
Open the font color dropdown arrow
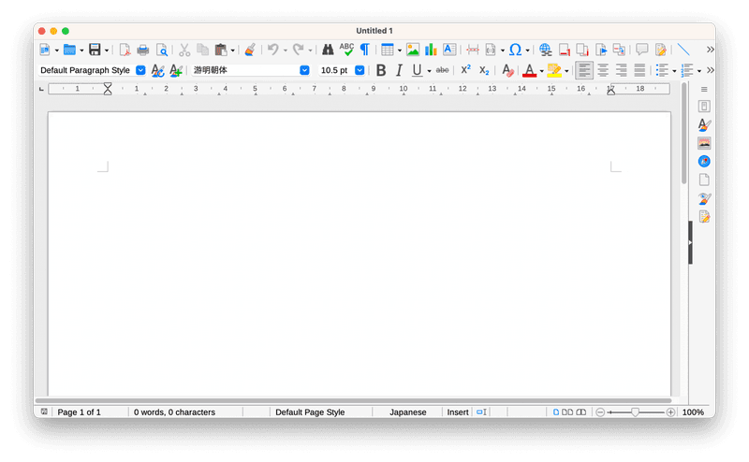(x=542, y=71)
